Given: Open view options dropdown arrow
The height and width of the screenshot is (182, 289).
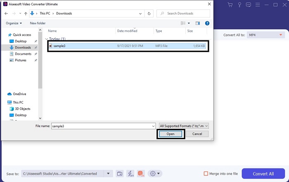Looking at the screenshot, I should click(189, 23).
